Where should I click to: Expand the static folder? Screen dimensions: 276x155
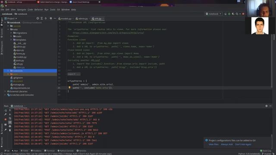coord(11,36)
